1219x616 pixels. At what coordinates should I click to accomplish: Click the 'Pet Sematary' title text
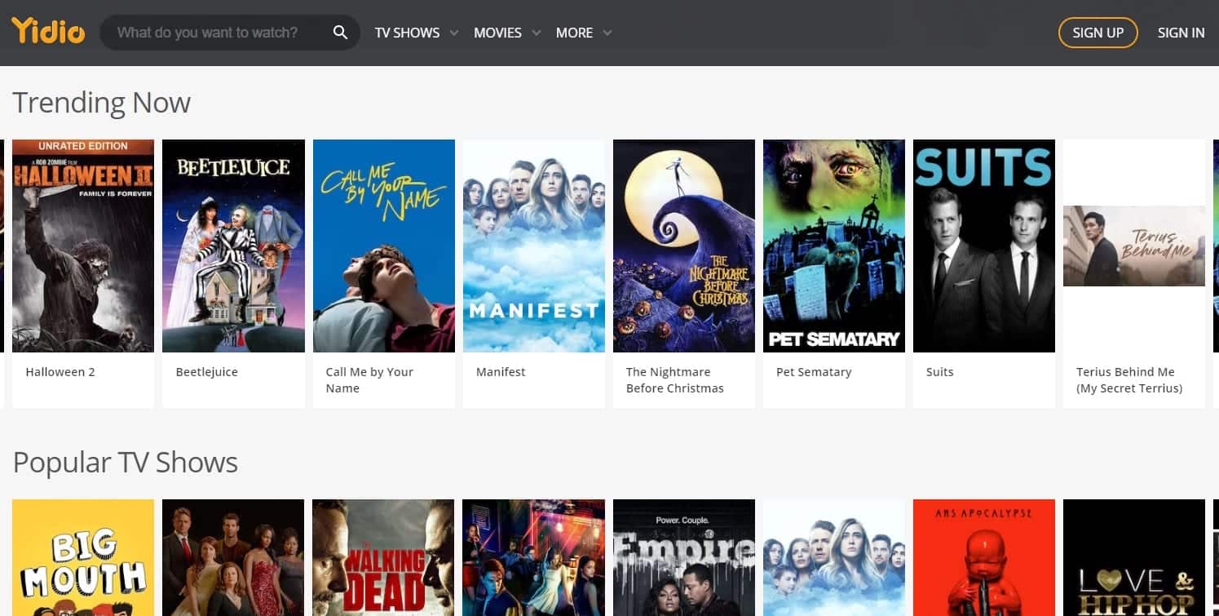[814, 372]
